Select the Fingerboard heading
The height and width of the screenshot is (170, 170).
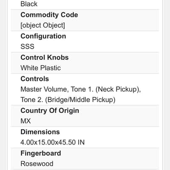tap(41, 153)
